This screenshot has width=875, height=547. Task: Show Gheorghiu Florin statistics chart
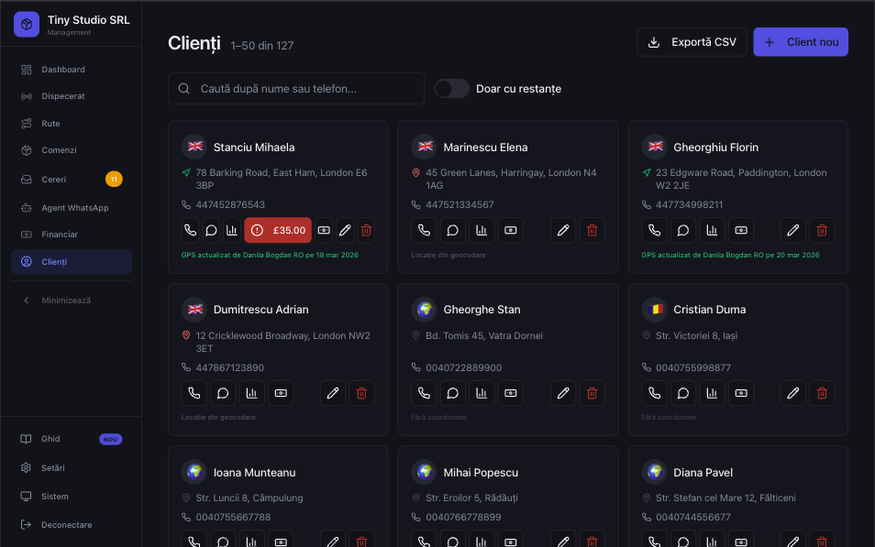[x=712, y=230]
